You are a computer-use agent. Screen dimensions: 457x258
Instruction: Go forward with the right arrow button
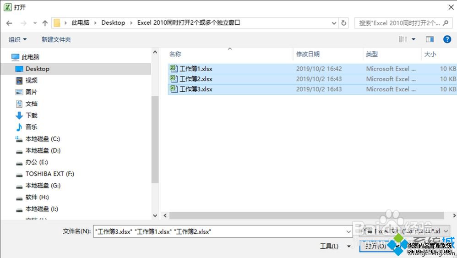[23, 23]
